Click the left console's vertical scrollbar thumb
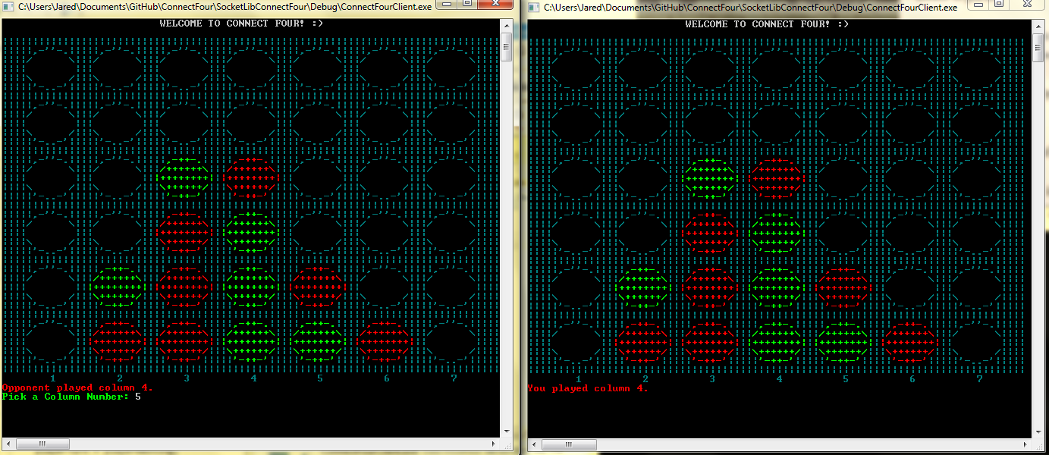This screenshot has width=1049, height=455. click(506, 47)
